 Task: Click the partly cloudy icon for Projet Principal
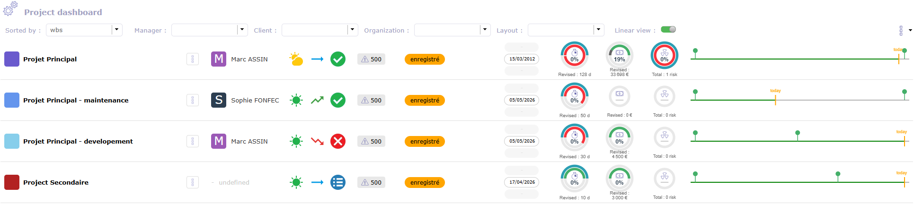click(296, 59)
